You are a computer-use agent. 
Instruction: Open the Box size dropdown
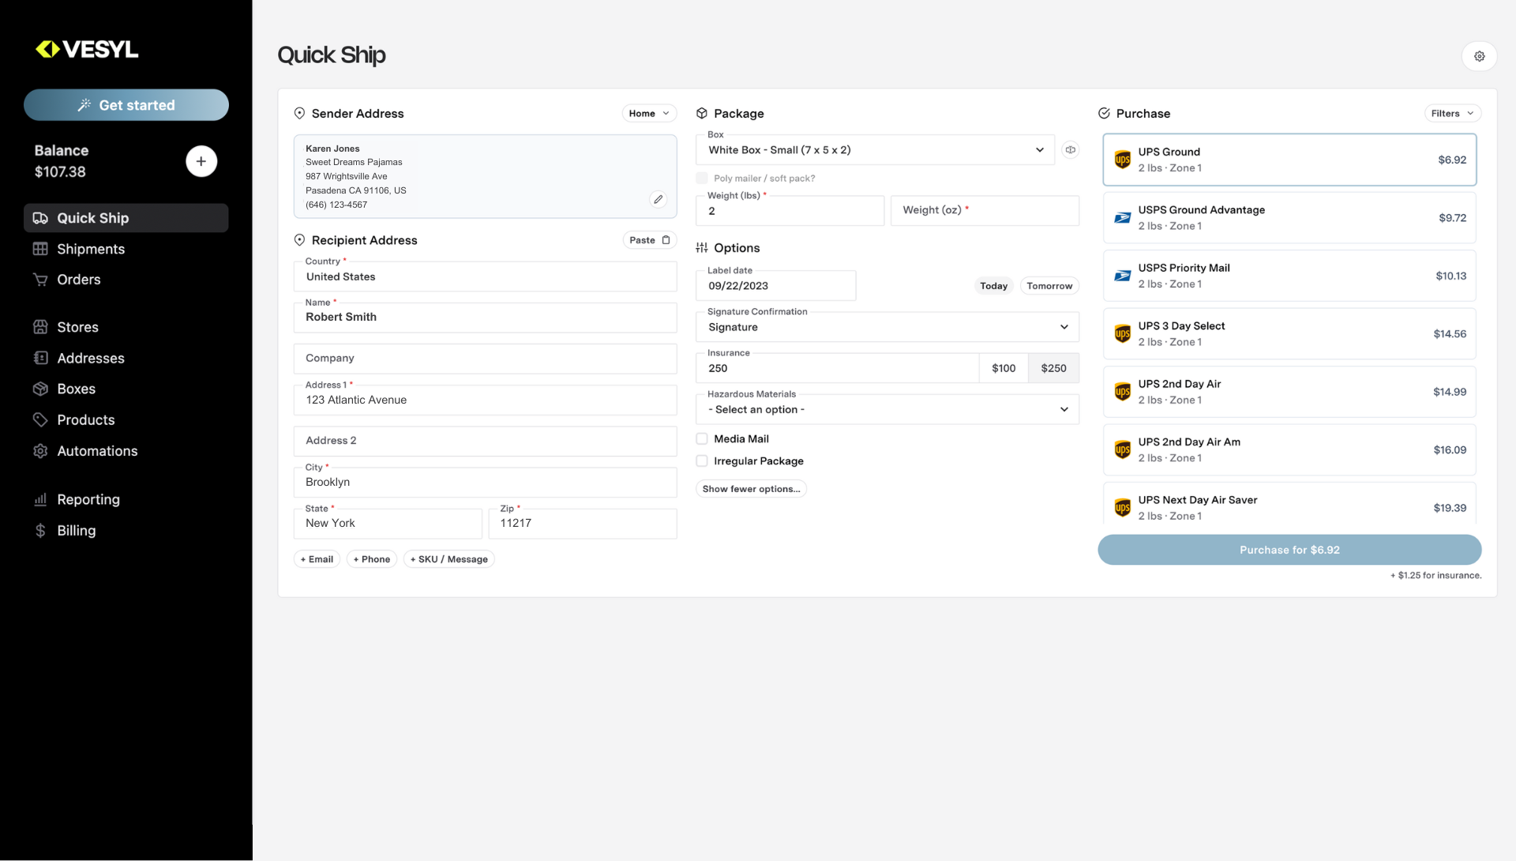pos(874,149)
